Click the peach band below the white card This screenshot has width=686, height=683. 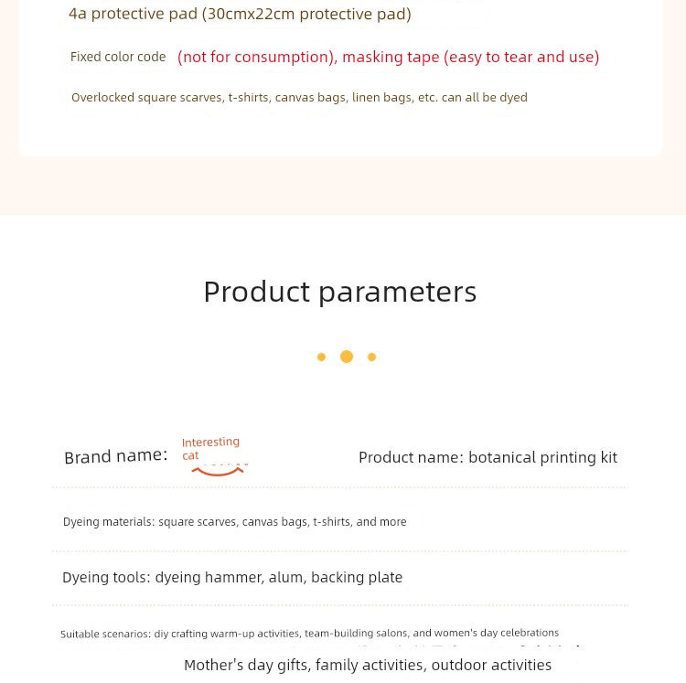point(343,186)
